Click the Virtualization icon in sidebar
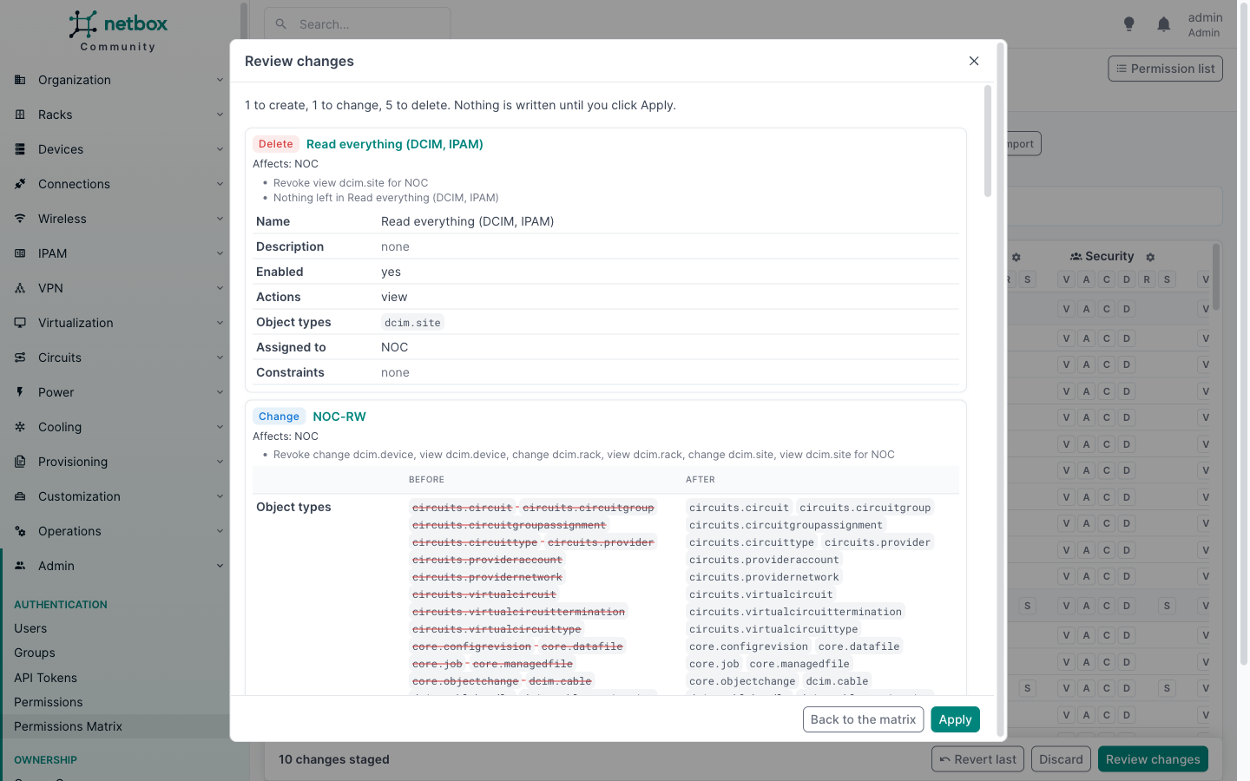Viewport: 1250px width, 781px height. point(20,323)
